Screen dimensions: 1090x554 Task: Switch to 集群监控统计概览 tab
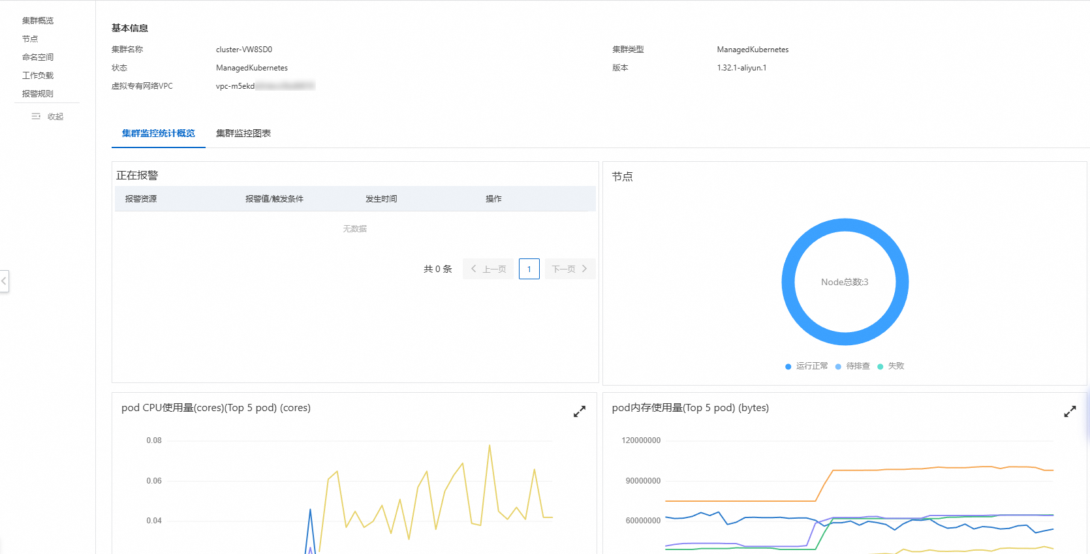pos(159,133)
